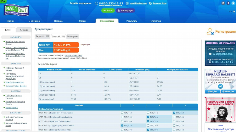Toggle outcome 2 checkbox for Блэкберн-Кардифф Сити
The height and width of the screenshot is (132, 236).
click(174, 117)
